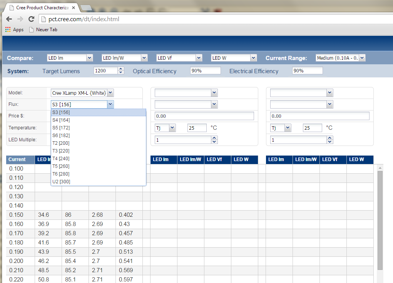Image resolution: width=393 pixels, height=283 pixels.
Task: Select the Cree Product Characterization tab
Action: coord(42,8)
